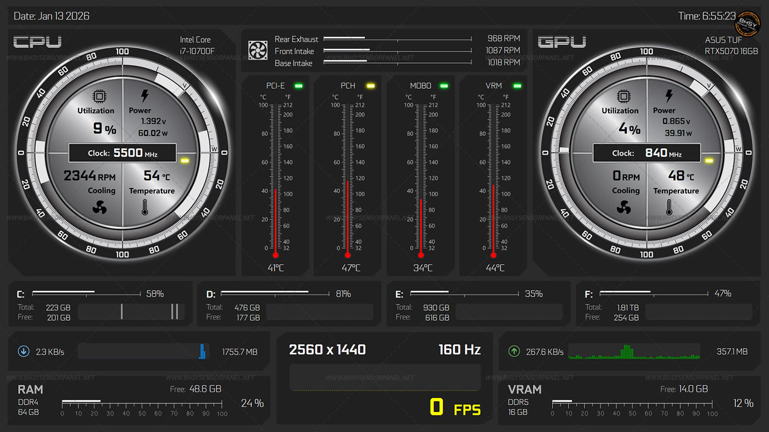769x432 pixels.
Task: Click the upload activity graph
Action: pos(634,351)
